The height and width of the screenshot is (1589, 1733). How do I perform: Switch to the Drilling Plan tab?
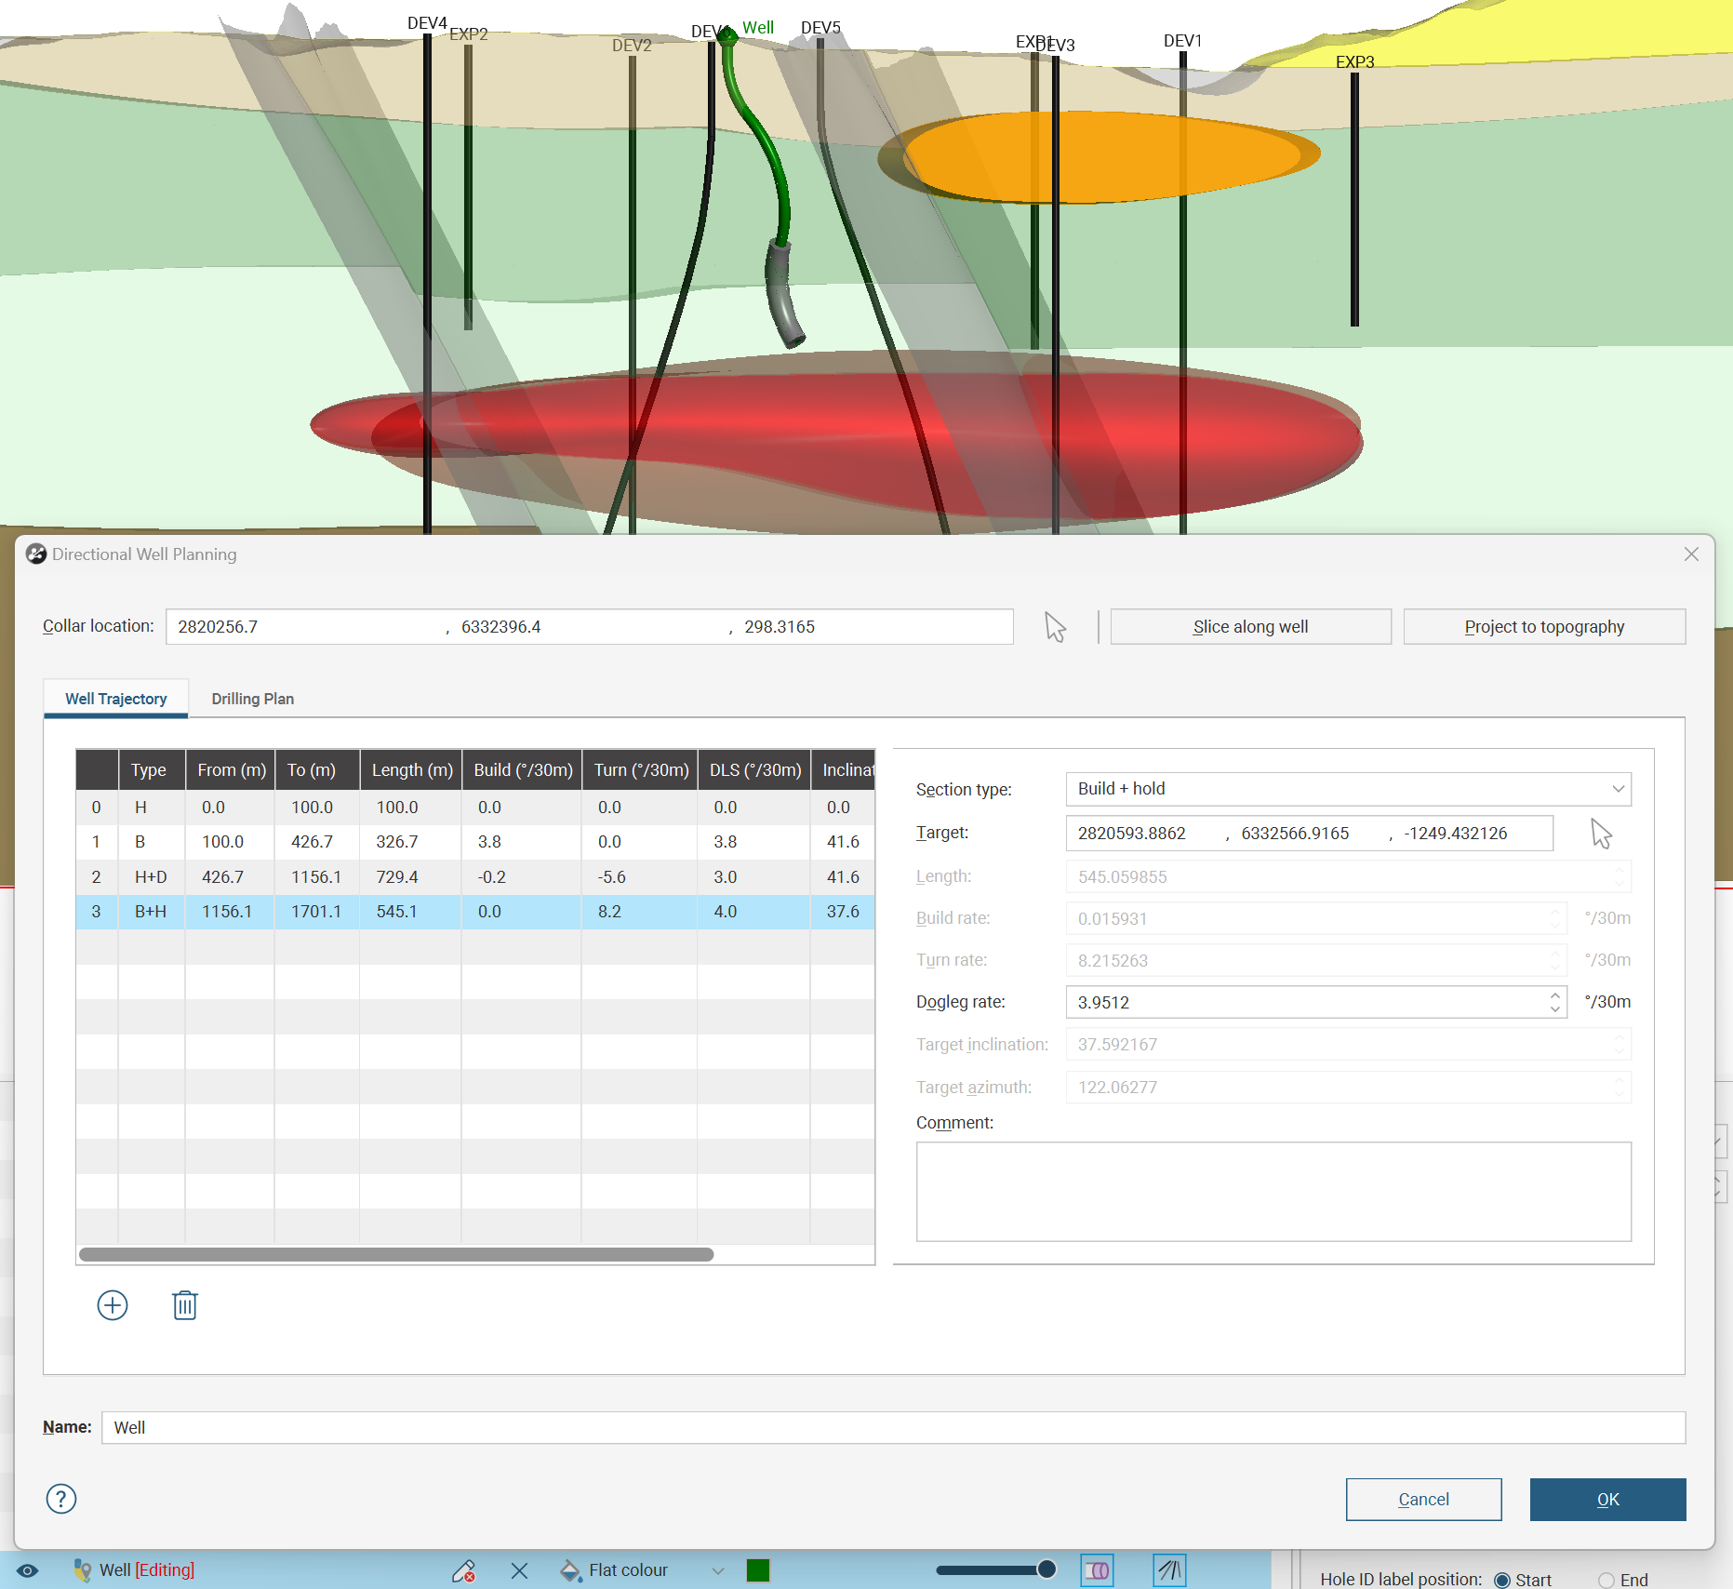[252, 699]
